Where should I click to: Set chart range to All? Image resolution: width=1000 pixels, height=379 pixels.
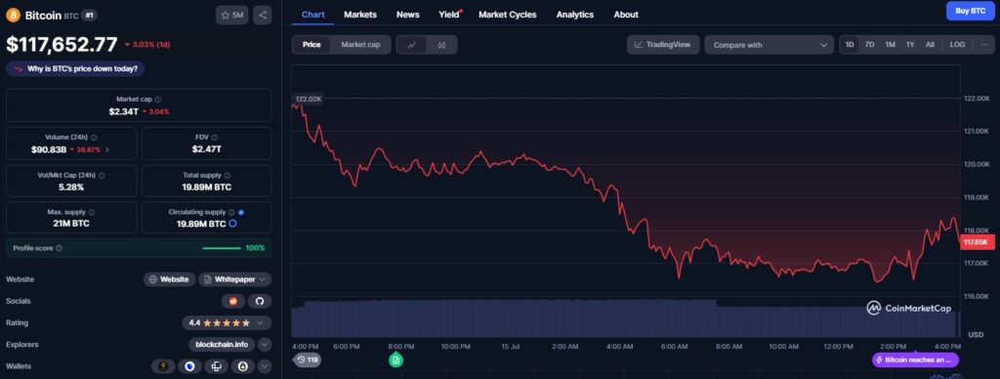point(930,45)
